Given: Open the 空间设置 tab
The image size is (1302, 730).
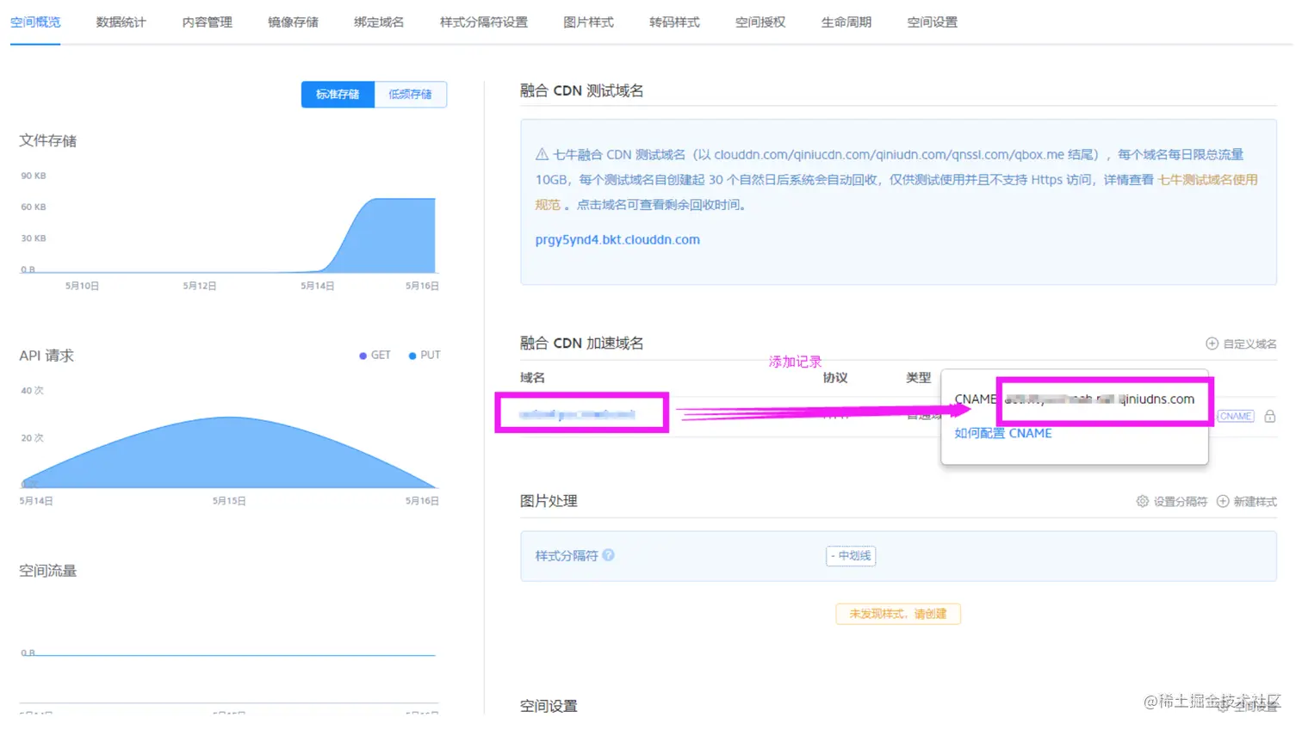Looking at the screenshot, I should [x=933, y=22].
